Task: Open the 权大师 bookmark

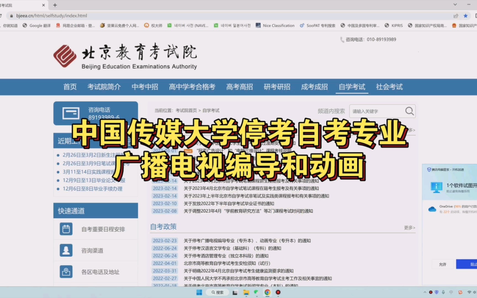Action: [x=153, y=25]
